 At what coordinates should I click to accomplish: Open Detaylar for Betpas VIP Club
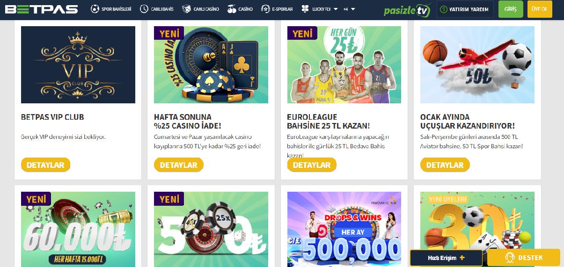click(45, 165)
